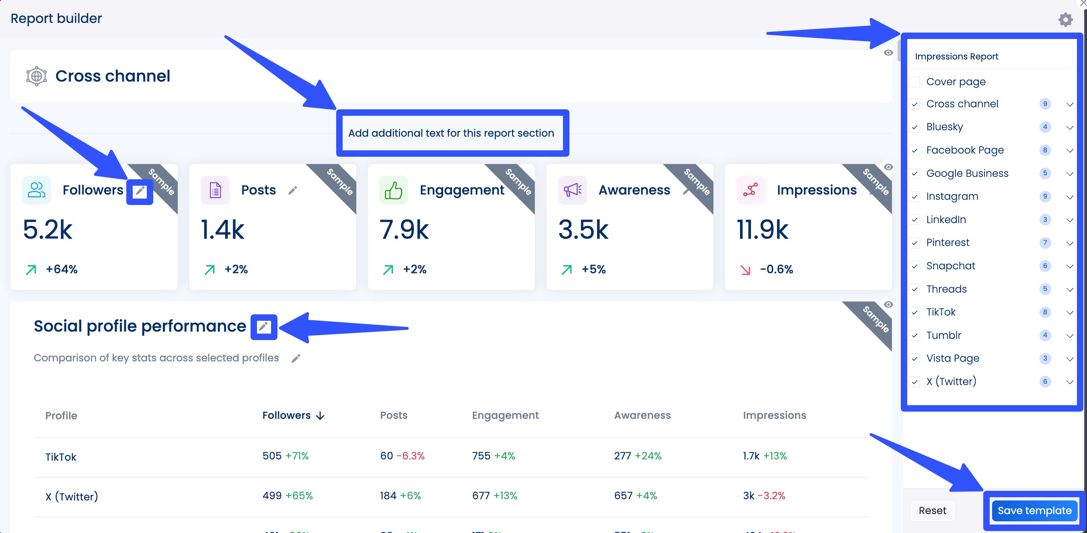Disable the Snapchat section checkbox
1087x533 pixels.
point(915,266)
